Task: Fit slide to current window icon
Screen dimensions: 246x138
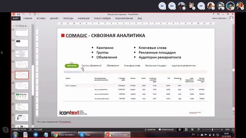Action: (233, 130)
